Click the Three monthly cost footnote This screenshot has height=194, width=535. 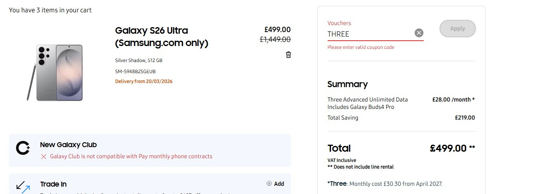click(x=385, y=184)
